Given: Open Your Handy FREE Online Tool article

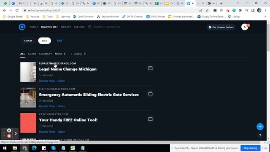Looking at the screenshot, I should tap(68, 120).
